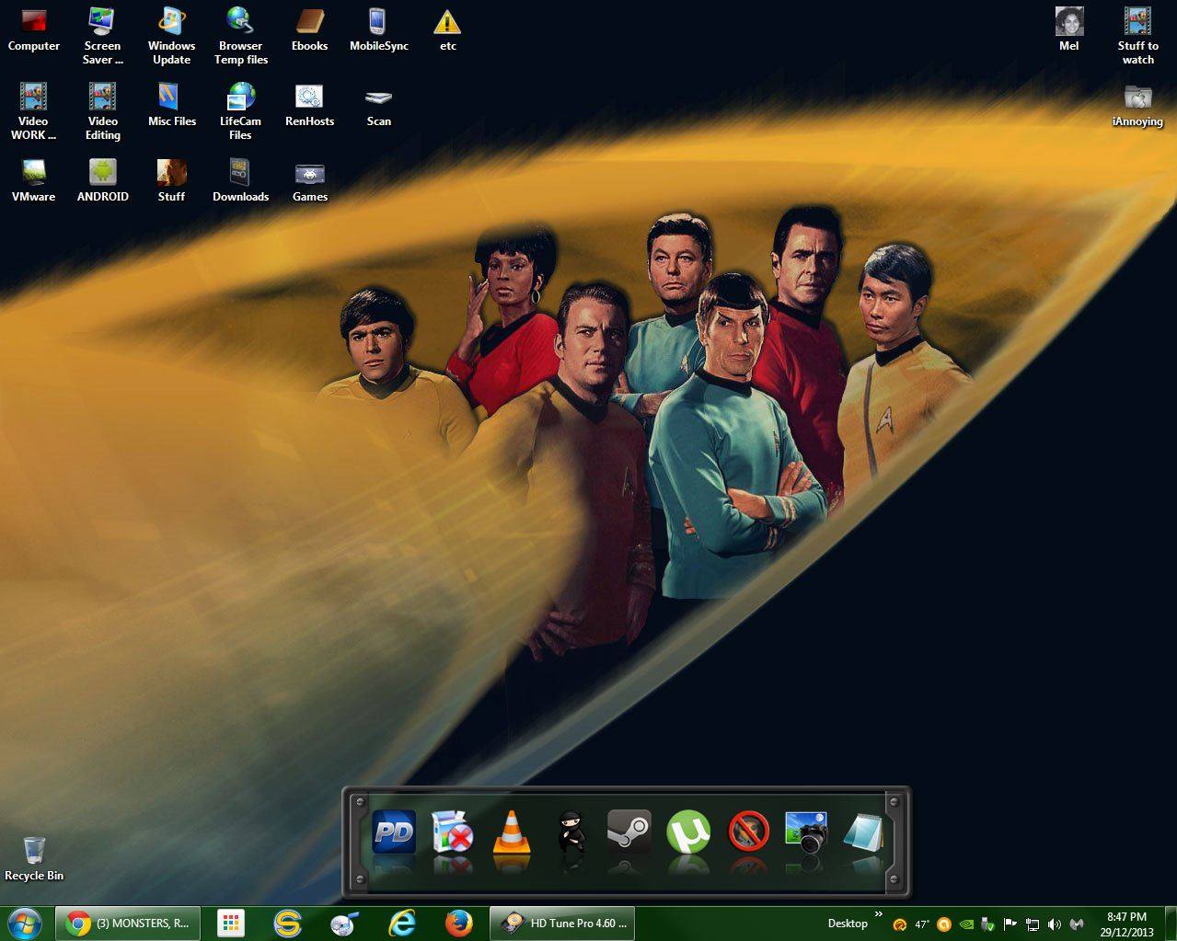The image size is (1177, 941).
Task: Select the Stuff desktop icon
Action: pyautogui.click(x=171, y=180)
